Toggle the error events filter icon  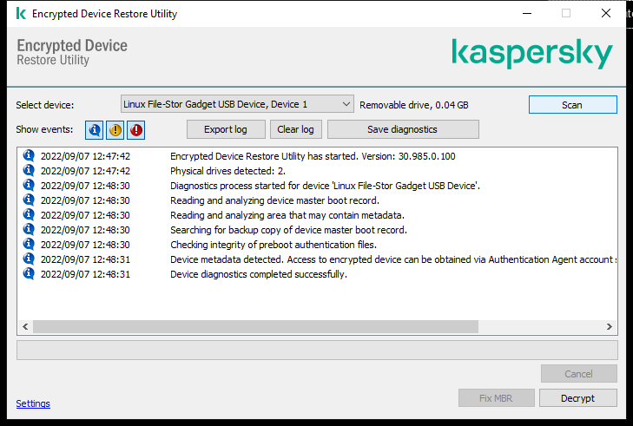click(x=136, y=130)
